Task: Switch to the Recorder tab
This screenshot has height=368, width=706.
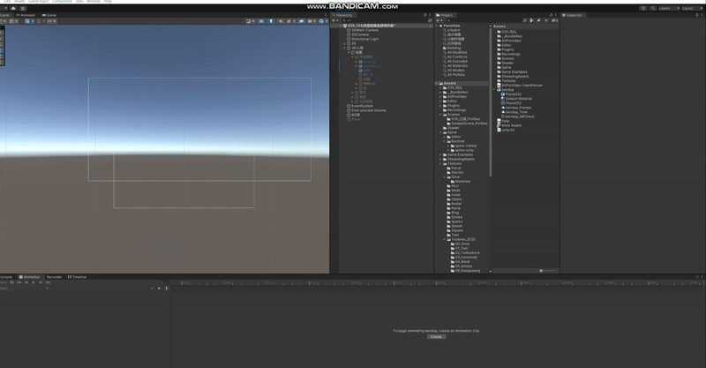Action: (54, 277)
